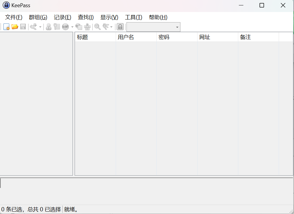Expand the Open URL dropdown arrow
This screenshot has height=214, width=294.
click(x=72, y=27)
